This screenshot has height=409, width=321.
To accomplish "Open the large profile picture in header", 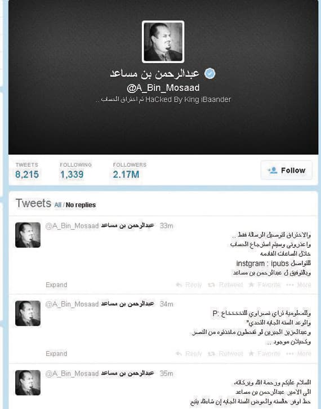I will [x=163, y=42].
